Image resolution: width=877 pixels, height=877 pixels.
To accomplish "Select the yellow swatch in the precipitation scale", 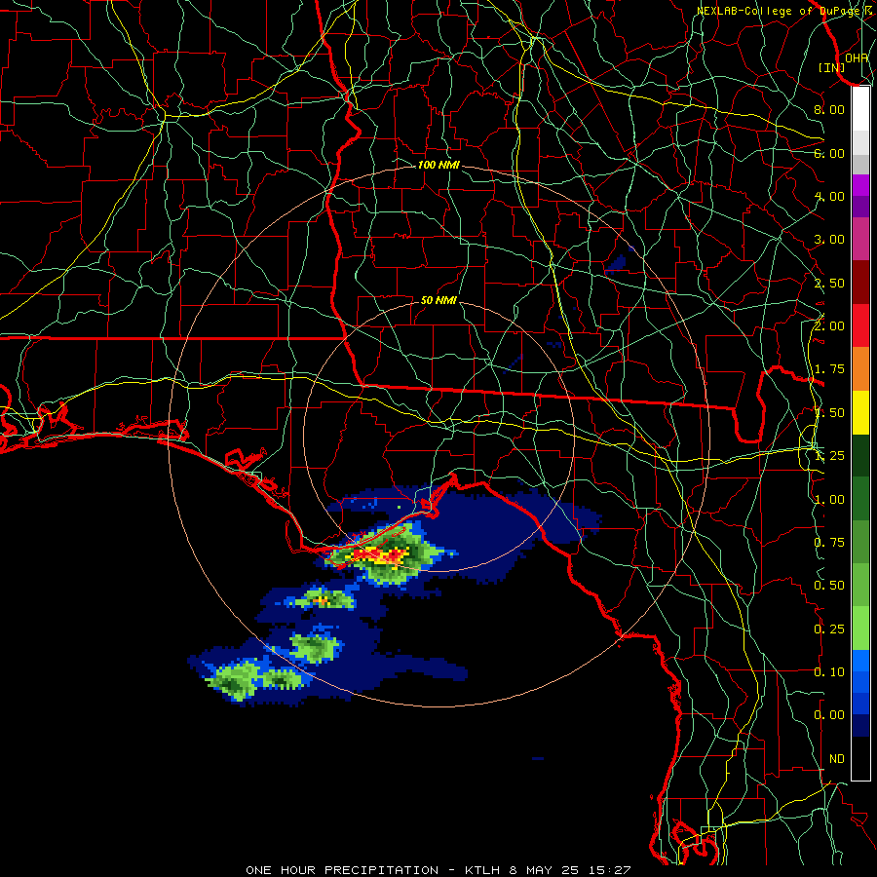I will tap(860, 412).
